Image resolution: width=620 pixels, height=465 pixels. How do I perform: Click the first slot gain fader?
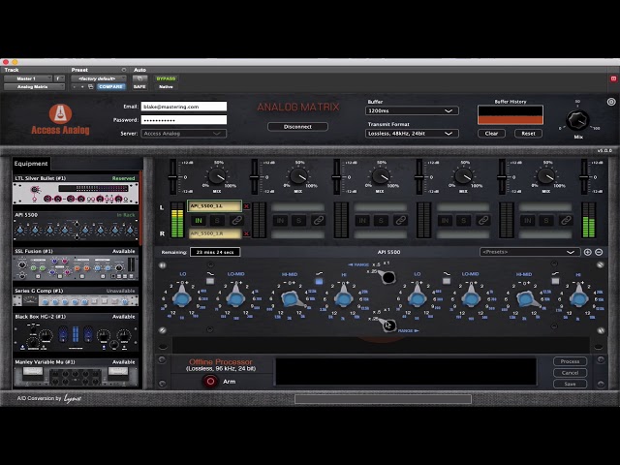[172, 176]
